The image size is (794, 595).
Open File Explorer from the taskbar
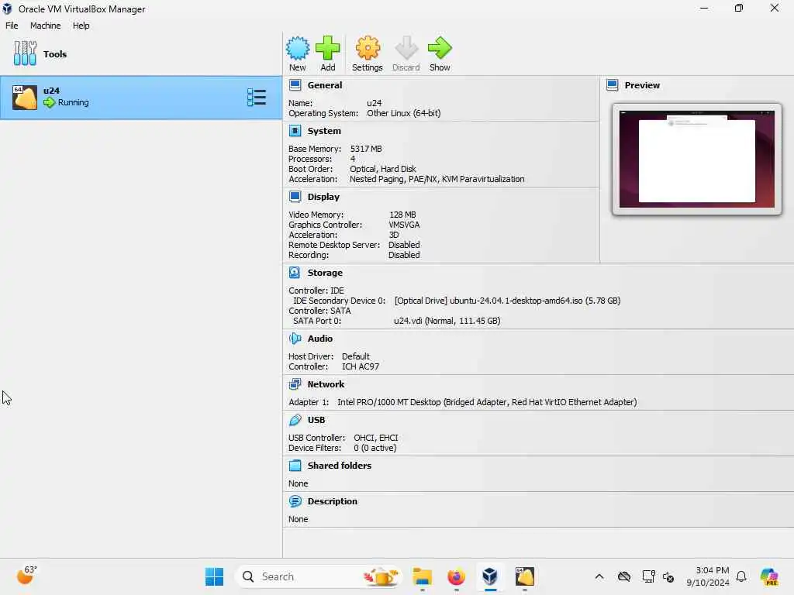[x=422, y=576]
